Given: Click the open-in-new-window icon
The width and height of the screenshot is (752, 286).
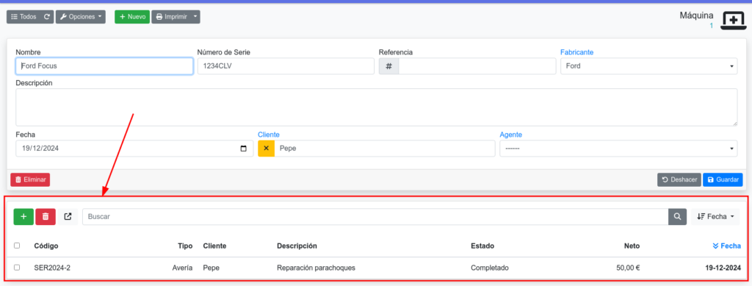Looking at the screenshot, I should click(68, 216).
